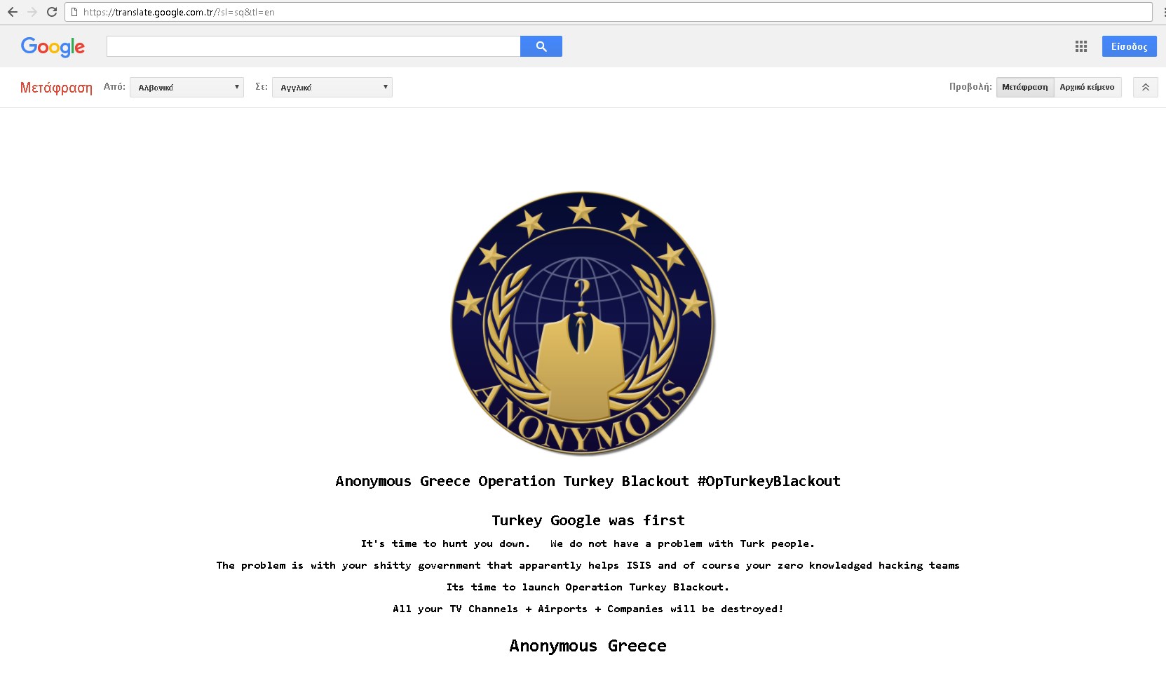The width and height of the screenshot is (1166, 683).
Task: Click the Είσοδος sign-in button
Action: click(x=1129, y=46)
